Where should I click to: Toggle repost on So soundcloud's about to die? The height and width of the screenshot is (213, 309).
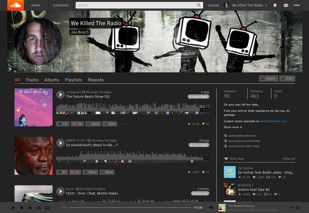click(75, 172)
